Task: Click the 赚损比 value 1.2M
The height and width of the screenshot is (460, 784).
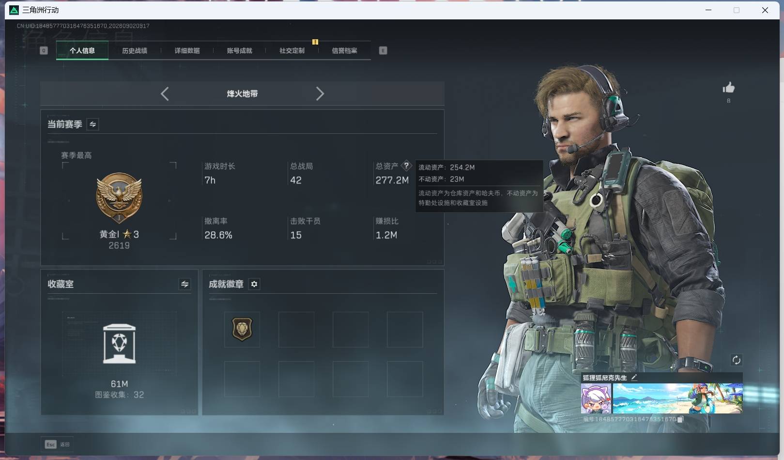Action: 386,235
